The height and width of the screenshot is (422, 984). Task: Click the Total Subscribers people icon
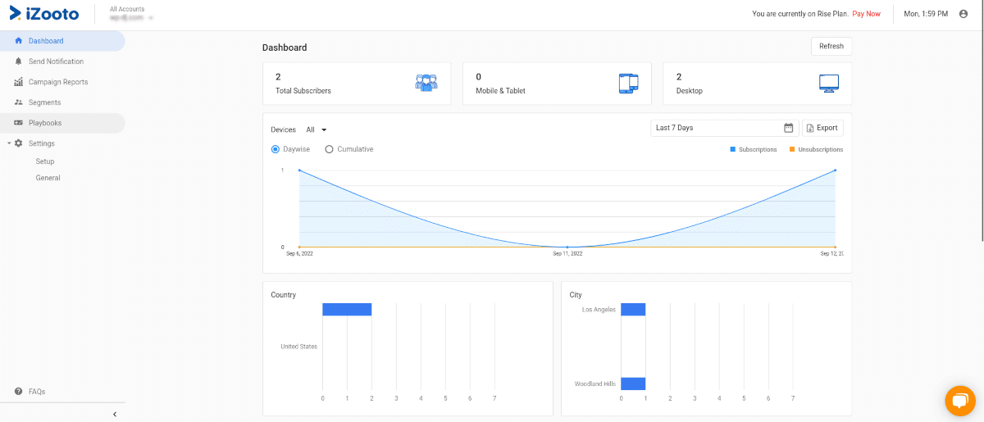(x=426, y=82)
